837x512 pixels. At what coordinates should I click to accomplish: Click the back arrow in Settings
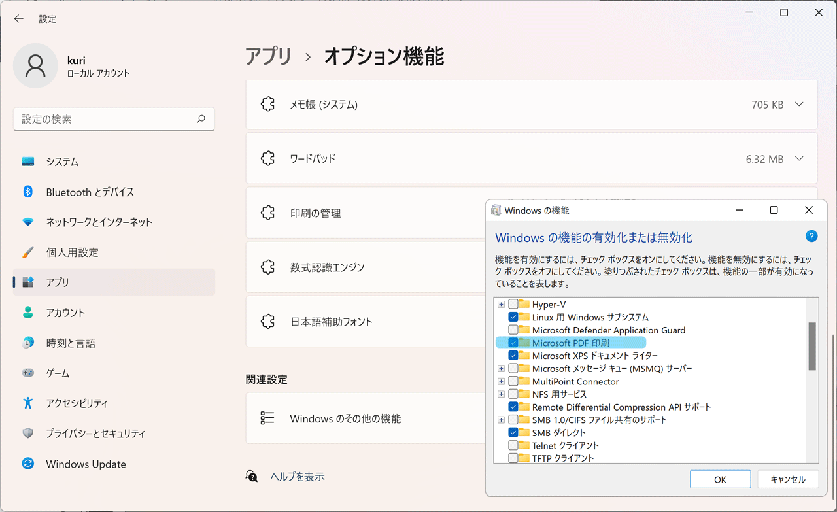18,19
